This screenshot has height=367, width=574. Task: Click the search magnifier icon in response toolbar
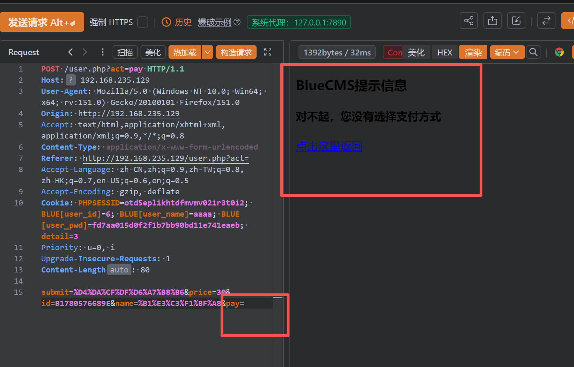pyautogui.click(x=533, y=52)
